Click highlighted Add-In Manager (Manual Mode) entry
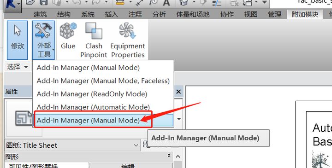332x168 pixels. coord(103,120)
